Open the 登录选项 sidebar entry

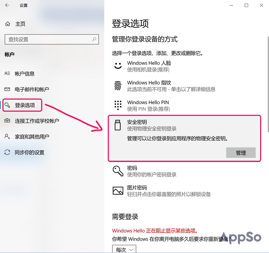tap(22, 105)
